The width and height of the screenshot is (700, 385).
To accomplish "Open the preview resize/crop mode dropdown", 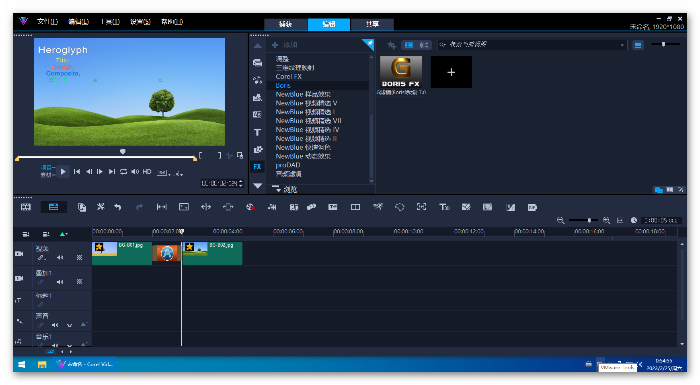I will pos(178,173).
